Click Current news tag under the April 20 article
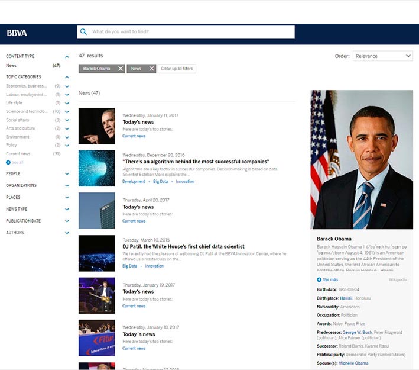 134,221
